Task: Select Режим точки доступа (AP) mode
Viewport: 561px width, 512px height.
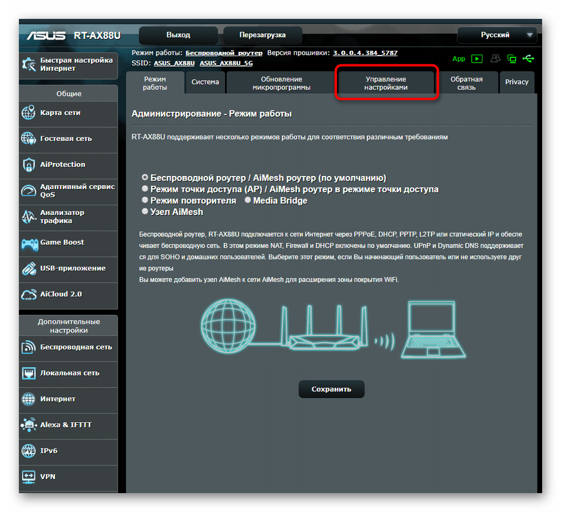Action: pyautogui.click(x=145, y=188)
